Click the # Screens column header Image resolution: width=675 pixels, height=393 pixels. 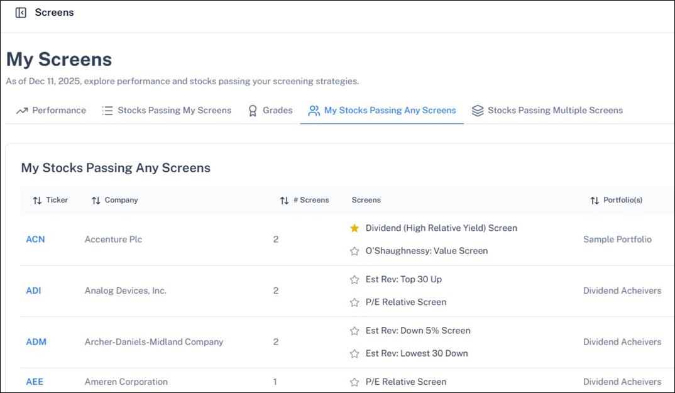304,200
